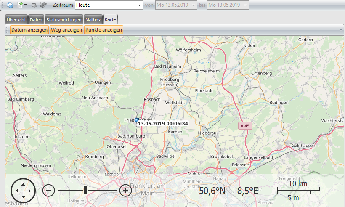Open the Mailbox tab
Viewport: 345px width, 207px height.
(x=93, y=20)
